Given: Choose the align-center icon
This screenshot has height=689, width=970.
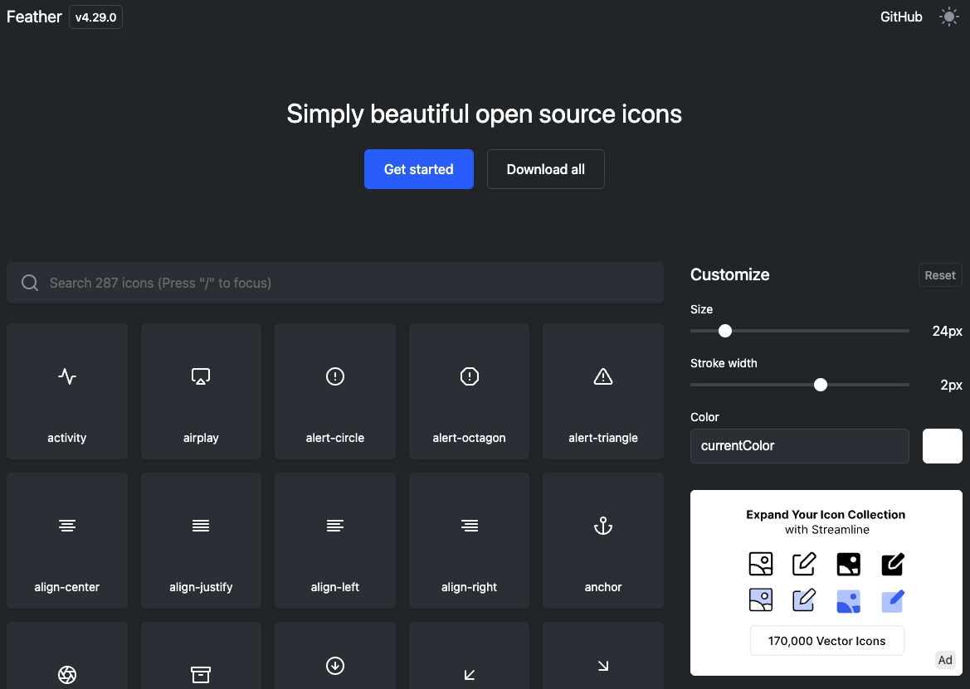Looking at the screenshot, I should [x=67, y=540].
